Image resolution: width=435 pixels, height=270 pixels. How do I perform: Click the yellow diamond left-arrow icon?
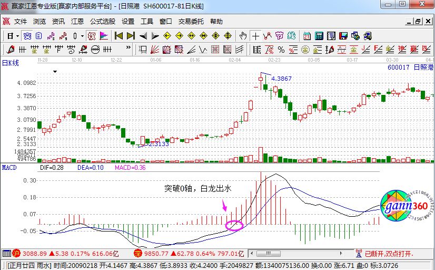click(167, 36)
